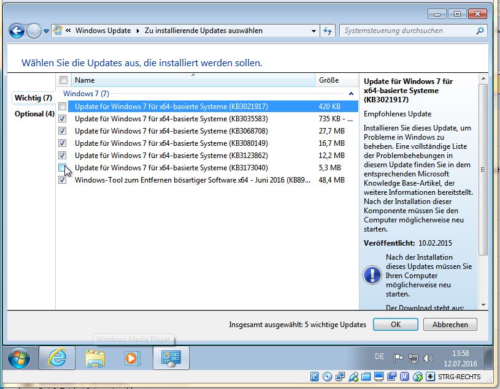500x389 pixels.
Task: Click the details pane scrollbar thumb
Action: [483, 169]
